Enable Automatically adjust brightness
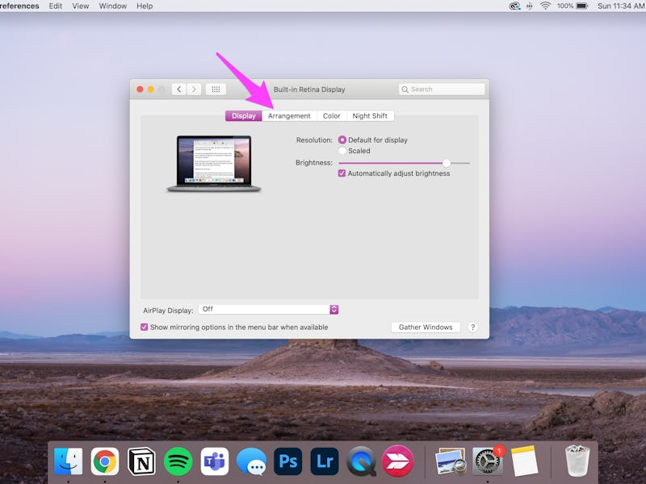Viewport: 646px width, 484px height. coord(343,173)
